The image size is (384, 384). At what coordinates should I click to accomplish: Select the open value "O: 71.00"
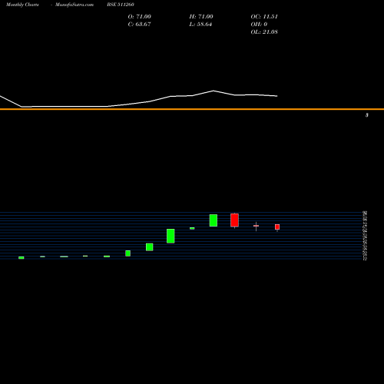point(140,17)
